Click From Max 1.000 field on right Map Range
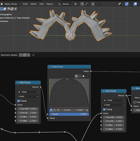The width and height of the screenshot is (140, 141). 114,121
